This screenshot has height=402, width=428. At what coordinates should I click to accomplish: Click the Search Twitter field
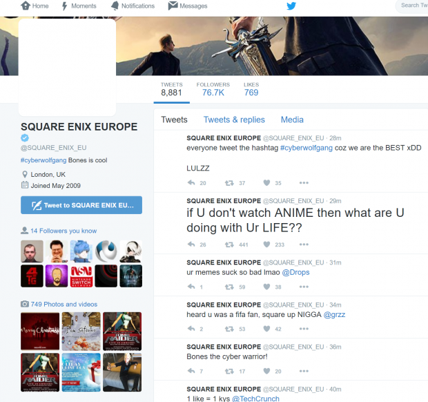pos(412,6)
